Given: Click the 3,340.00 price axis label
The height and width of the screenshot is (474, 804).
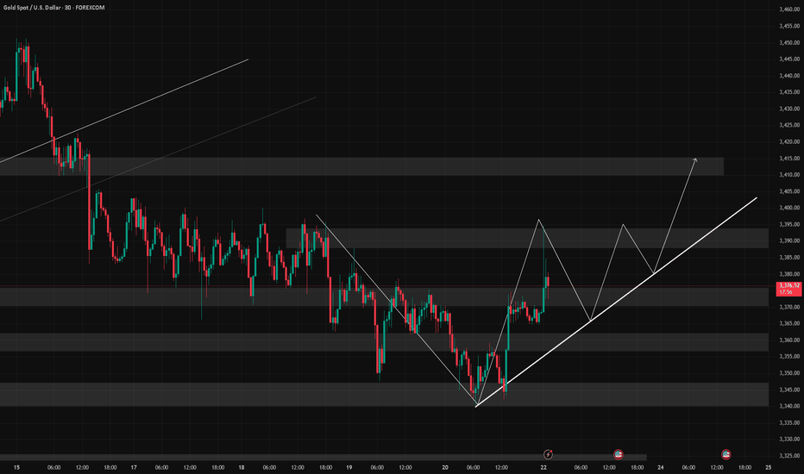Looking at the screenshot, I should 789,407.
